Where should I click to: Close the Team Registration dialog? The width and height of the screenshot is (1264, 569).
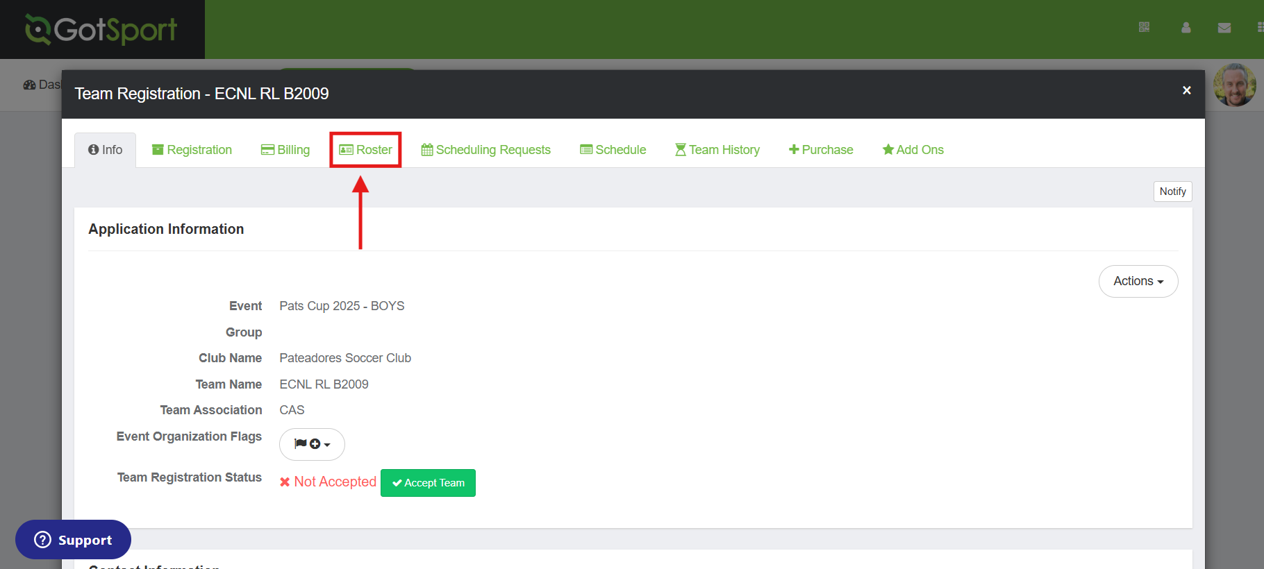click(1187, 90)
